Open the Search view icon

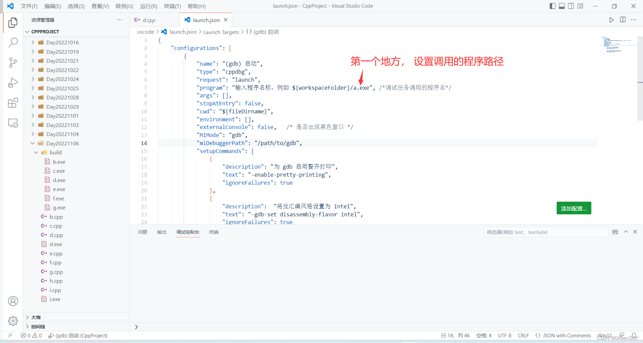click(13, 42)
